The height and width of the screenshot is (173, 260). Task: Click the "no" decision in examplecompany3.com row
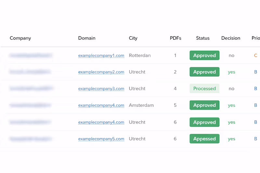click(231, 89)
